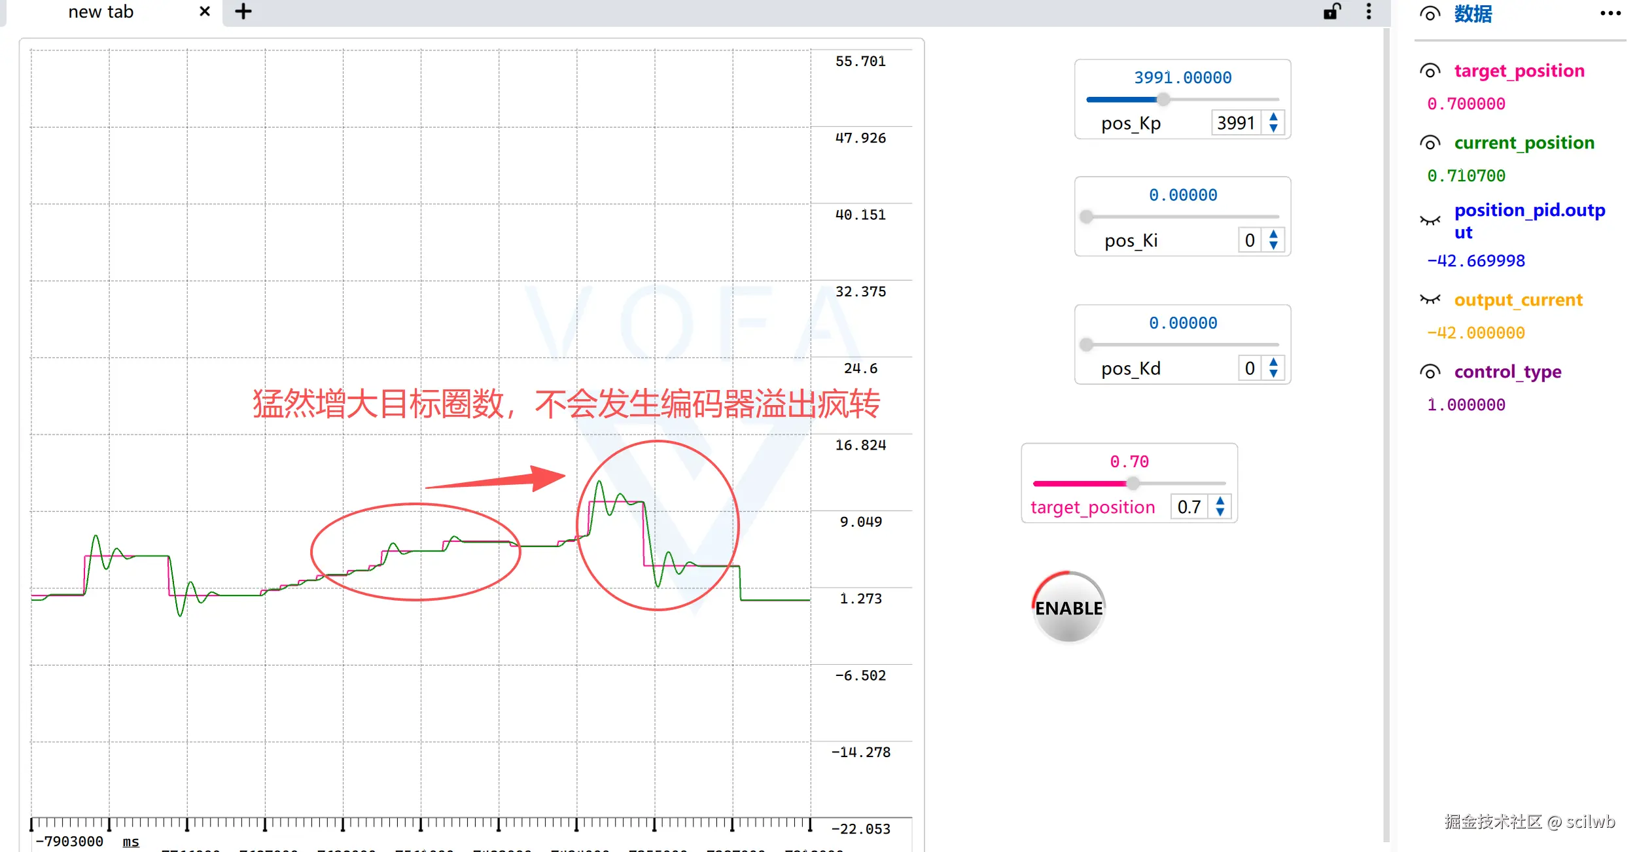Viewport: 1637px width, 852px height.
Task: Close the new tab
Action: point(205,12)
